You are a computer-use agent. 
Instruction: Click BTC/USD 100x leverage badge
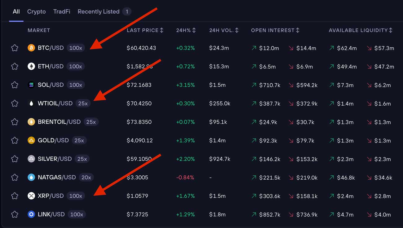tap(76, 48)
